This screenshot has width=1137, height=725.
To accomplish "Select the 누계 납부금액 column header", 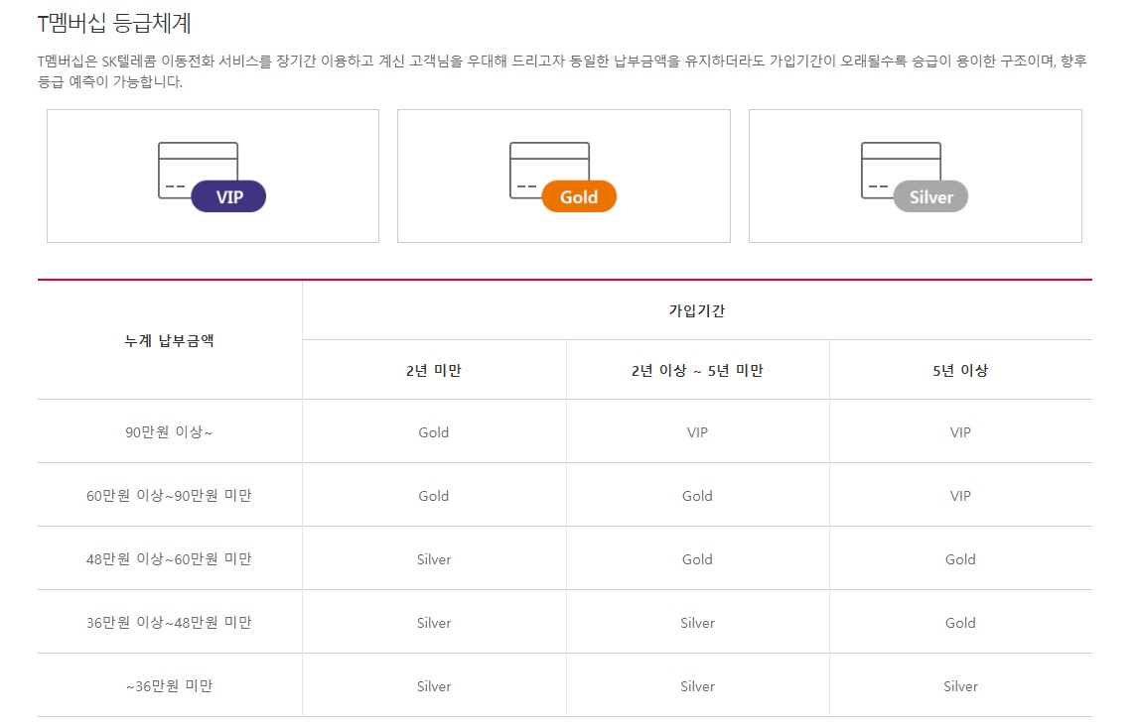I will point(169,340).
